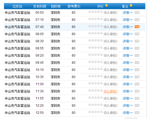The image size is (152, 120).
Task: Select the 10:10 departure time cell
Action: (x=39, y=70)
